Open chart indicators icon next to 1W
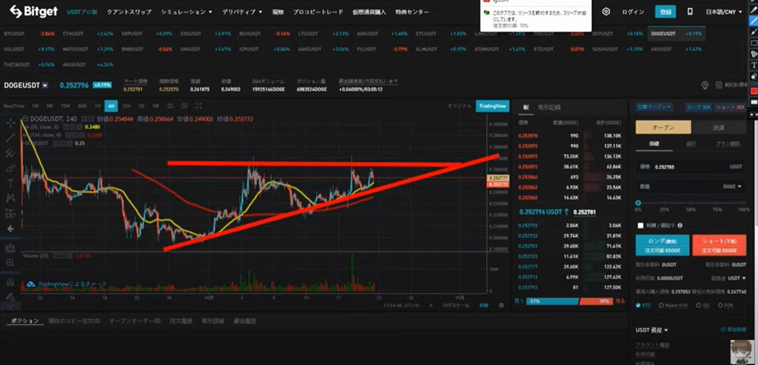 pos(171,106)
